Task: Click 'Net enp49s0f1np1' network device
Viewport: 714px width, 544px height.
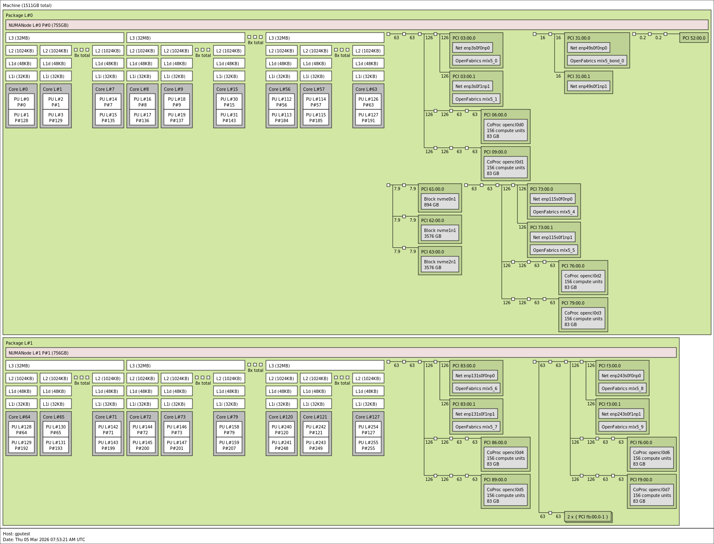Action: [588, 86]
